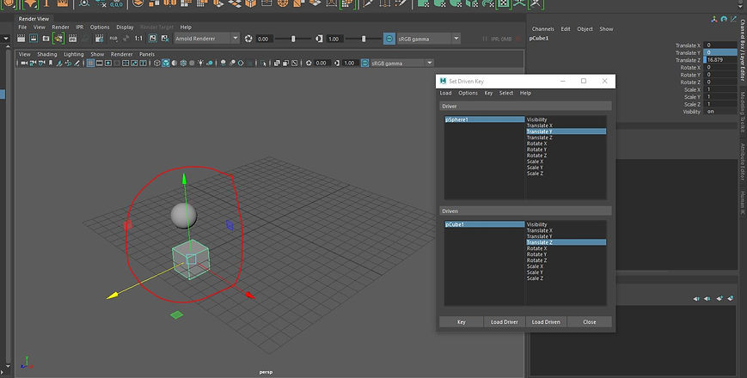747x378 pixels.
Task: Click the Render View gamma slider handle
Action: point(364,39)
